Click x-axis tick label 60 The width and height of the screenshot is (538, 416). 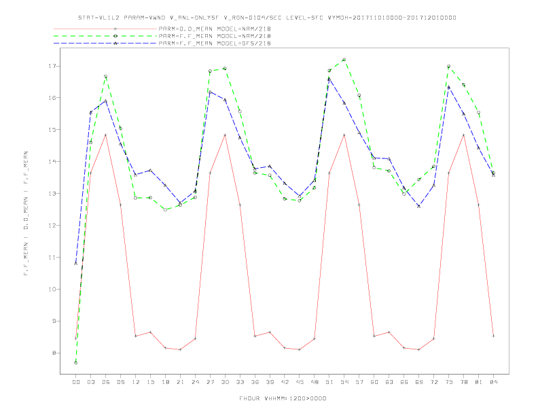374,382
